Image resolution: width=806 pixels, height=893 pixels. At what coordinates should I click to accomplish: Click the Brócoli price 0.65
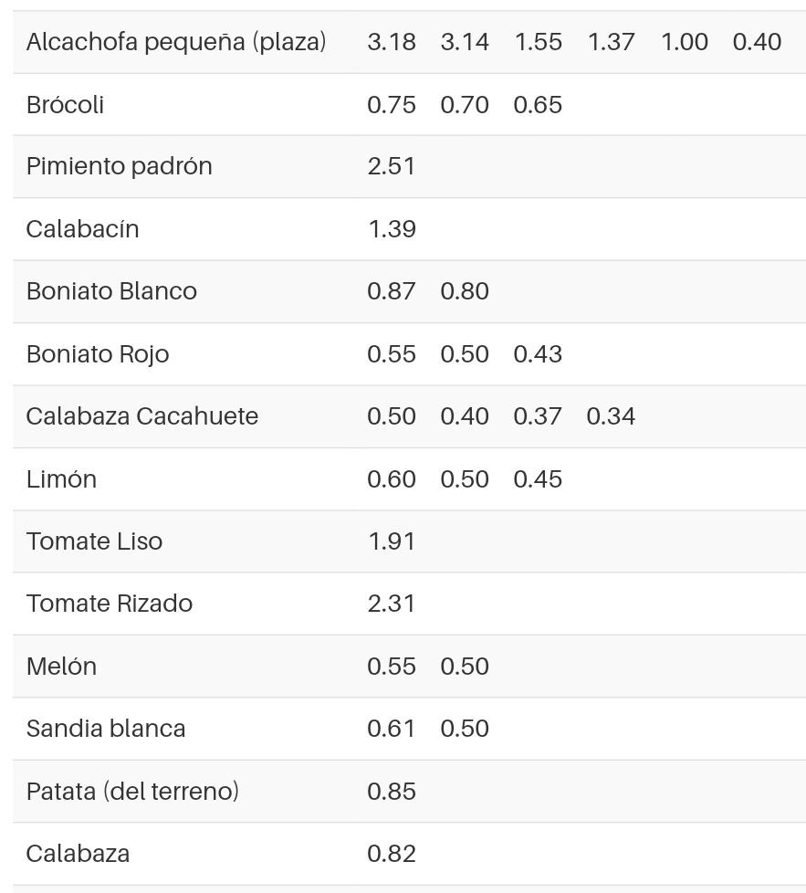tap(538, 105)
